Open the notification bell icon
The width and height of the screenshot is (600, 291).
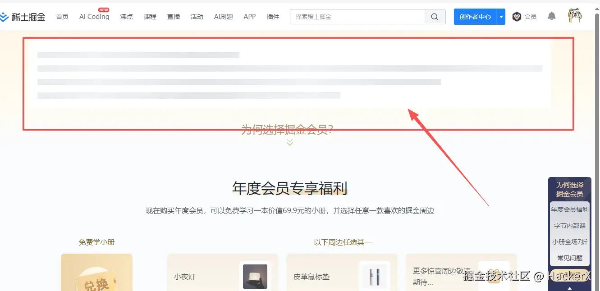point(551,16)
